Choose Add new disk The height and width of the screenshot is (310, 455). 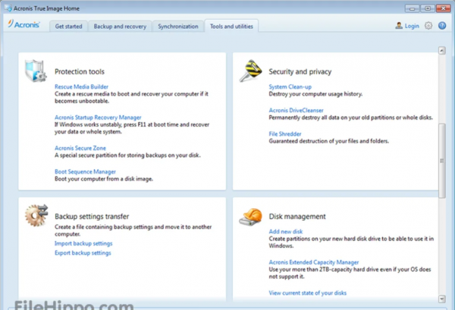tap(285, 231)
